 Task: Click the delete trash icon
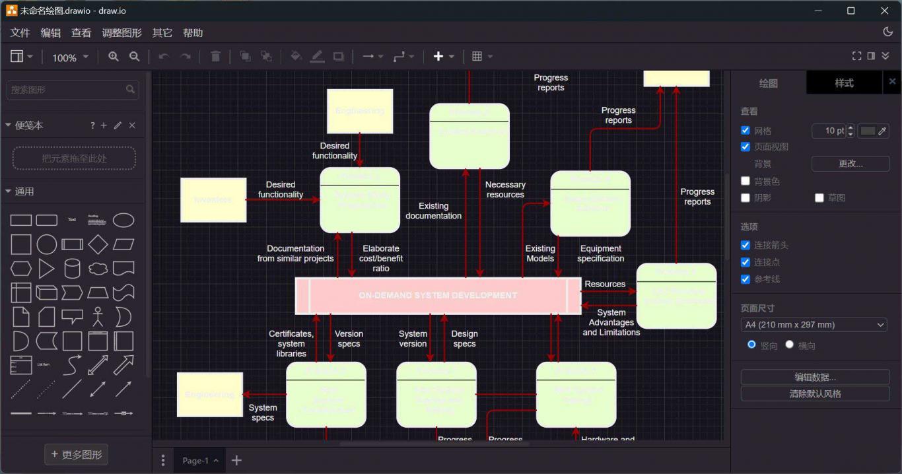pos(215,57)
